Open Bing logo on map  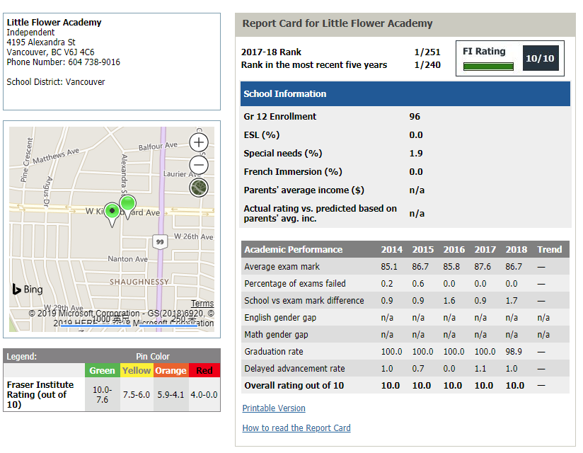pyautogui.click(x=27, y=289)
